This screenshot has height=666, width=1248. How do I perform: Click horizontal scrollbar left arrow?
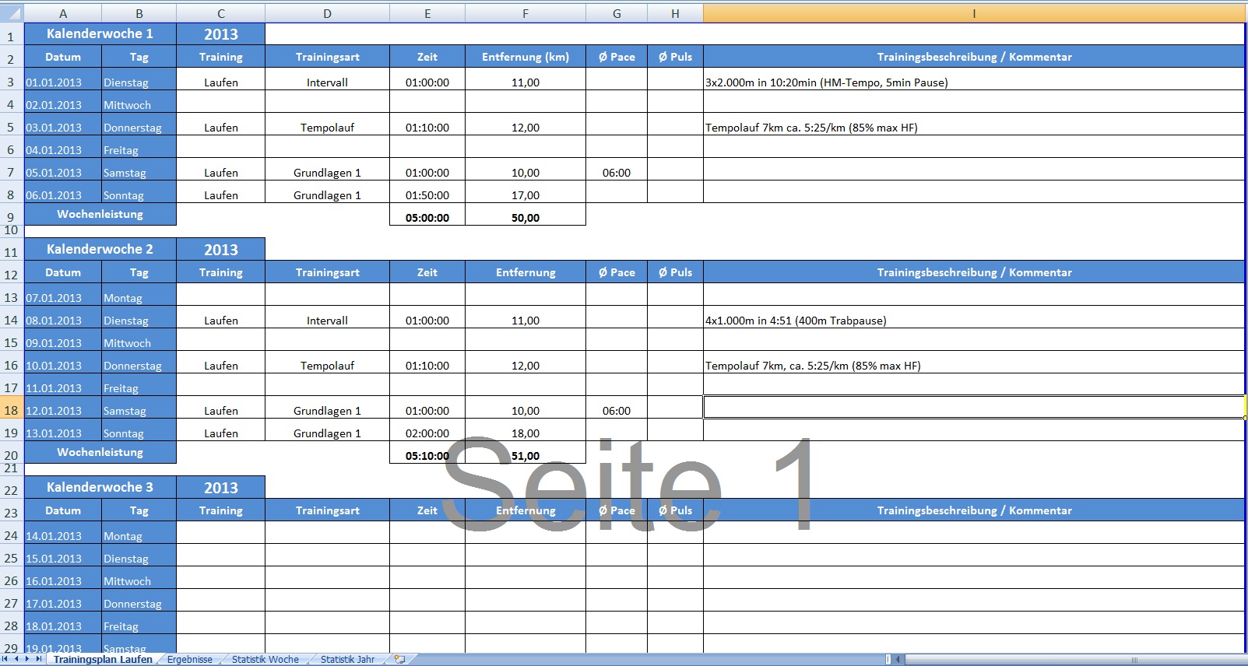click(x=898, y=660)
